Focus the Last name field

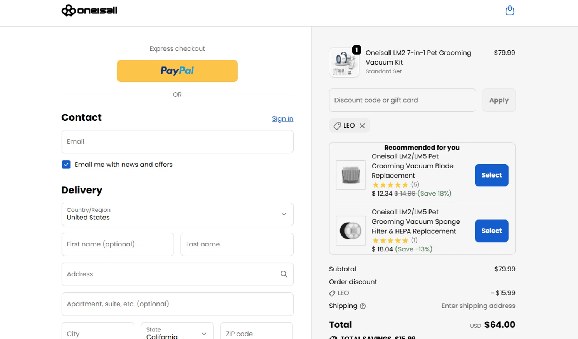[237, 244]
